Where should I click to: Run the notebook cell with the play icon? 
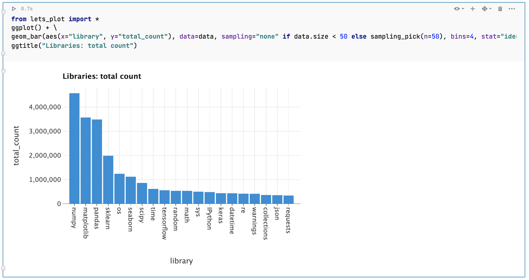(14, 9)
